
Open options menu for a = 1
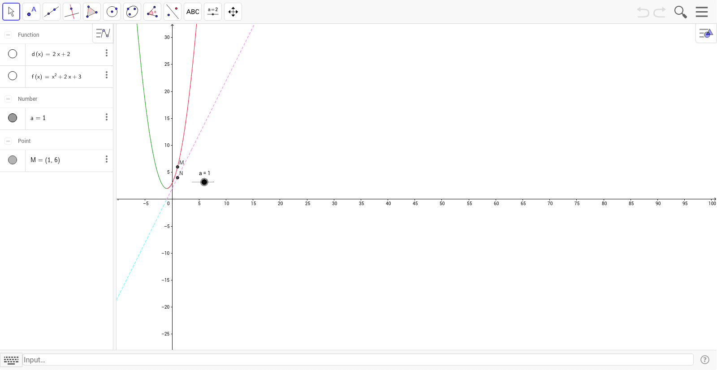[x=107, y=117]
